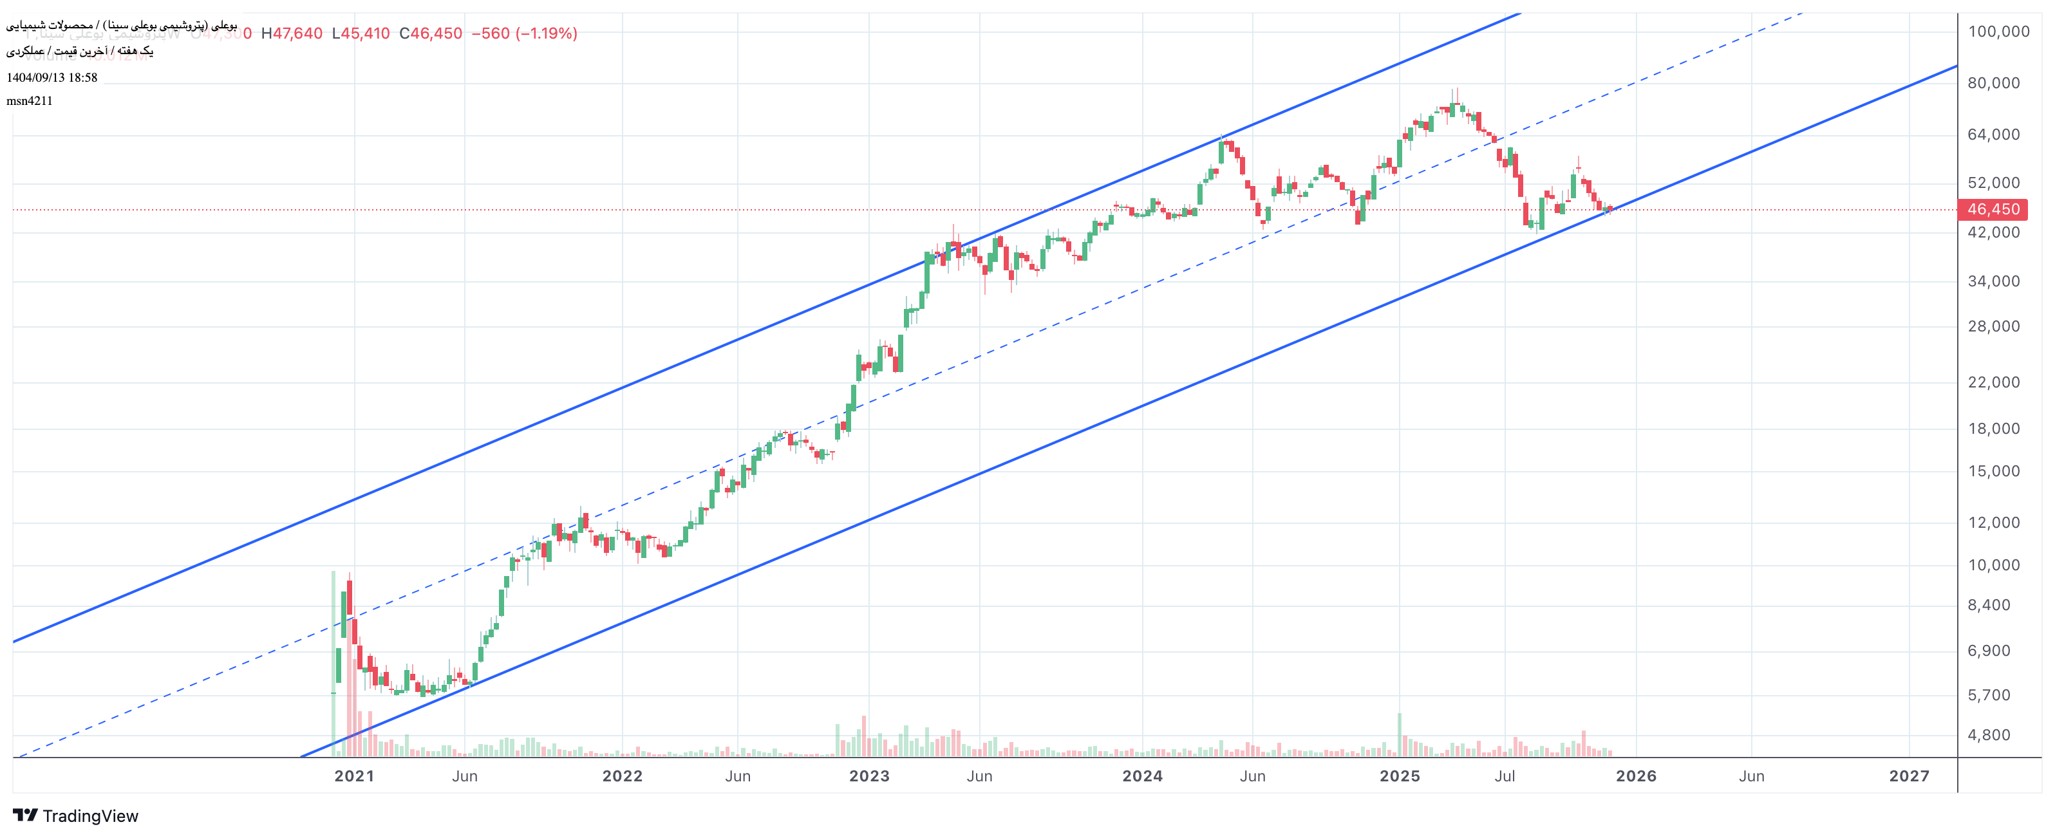Click the H47,640 high value in header
Viewport: 2055px width, 838px height.
(x=292, y=33)
